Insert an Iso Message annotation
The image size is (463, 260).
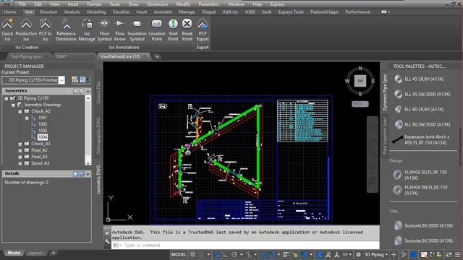click(87, 30)
